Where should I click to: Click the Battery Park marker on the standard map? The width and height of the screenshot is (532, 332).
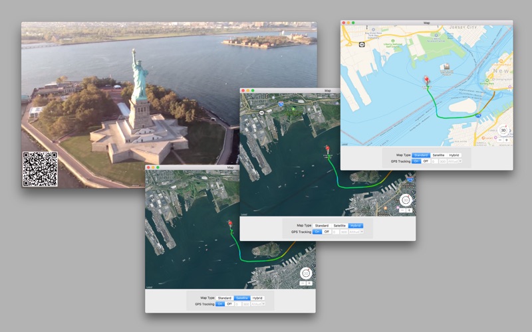(x=487, y=80)
